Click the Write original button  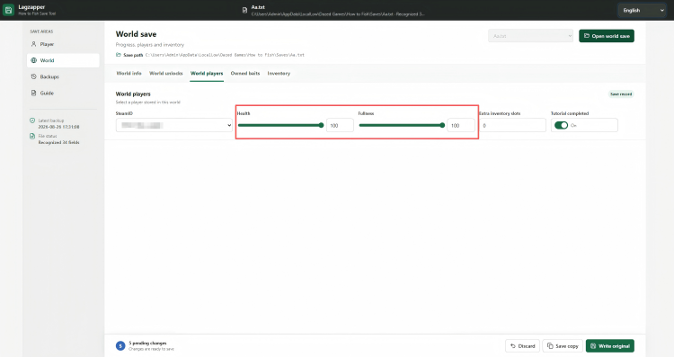610,346
